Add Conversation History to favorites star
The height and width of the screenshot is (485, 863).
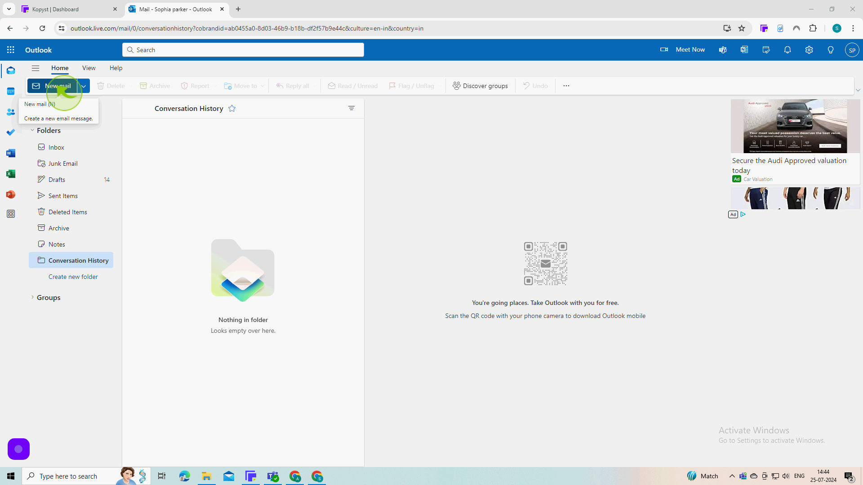232,108
